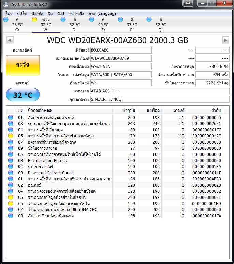Open the ไฟล์ menu

9,13
